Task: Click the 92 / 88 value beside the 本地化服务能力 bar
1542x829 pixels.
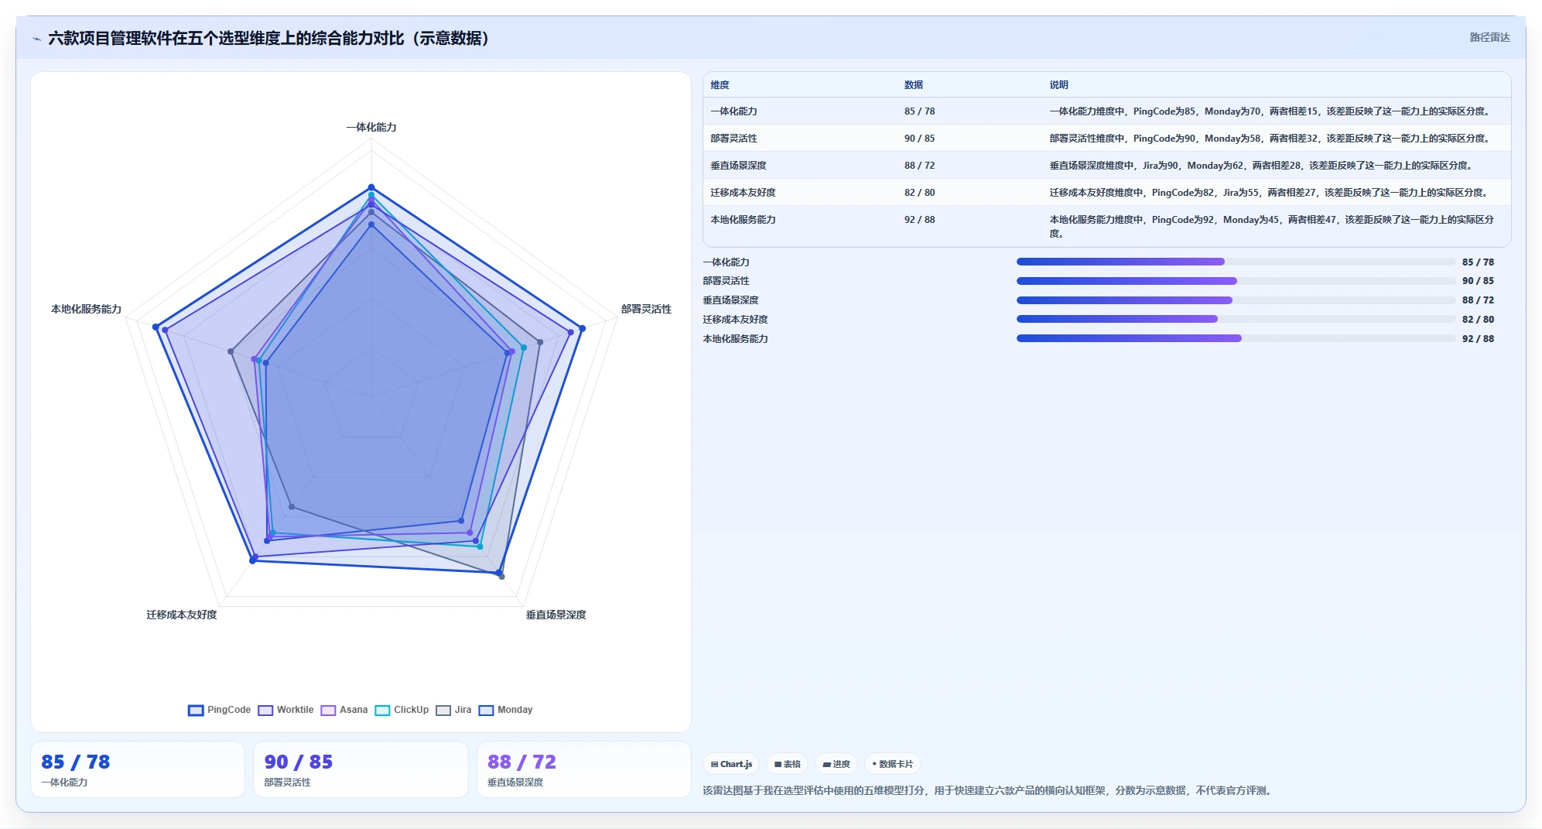Action: [1478, 339]
